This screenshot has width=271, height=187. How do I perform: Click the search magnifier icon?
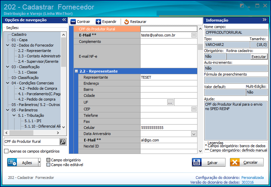(63, 142)
